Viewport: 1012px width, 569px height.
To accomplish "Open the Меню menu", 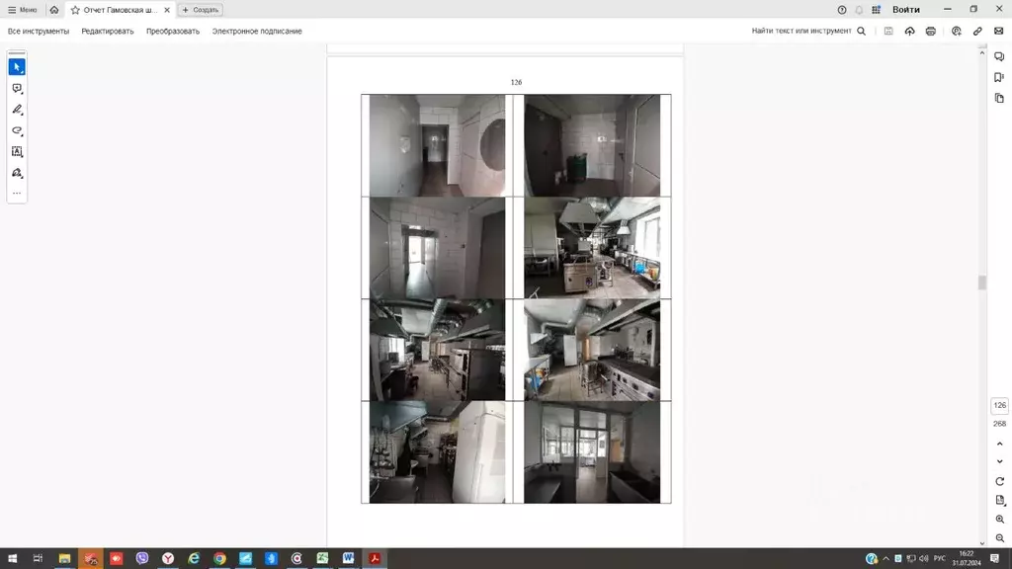I will 23,10.
